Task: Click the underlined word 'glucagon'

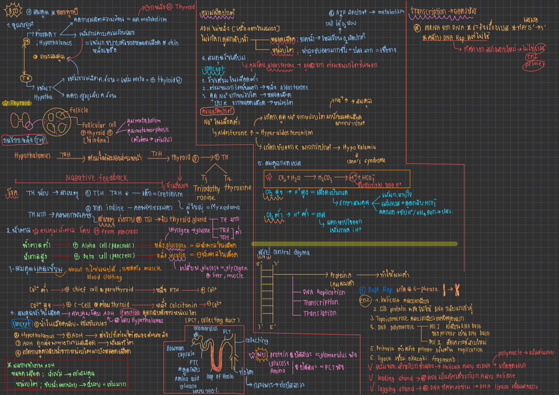Action: pos(175,246)
